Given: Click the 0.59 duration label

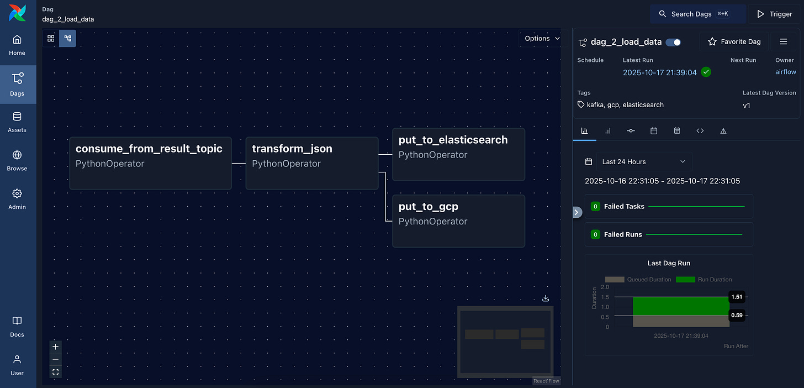Looking at the screenshot, I should (x=737, y=315).
